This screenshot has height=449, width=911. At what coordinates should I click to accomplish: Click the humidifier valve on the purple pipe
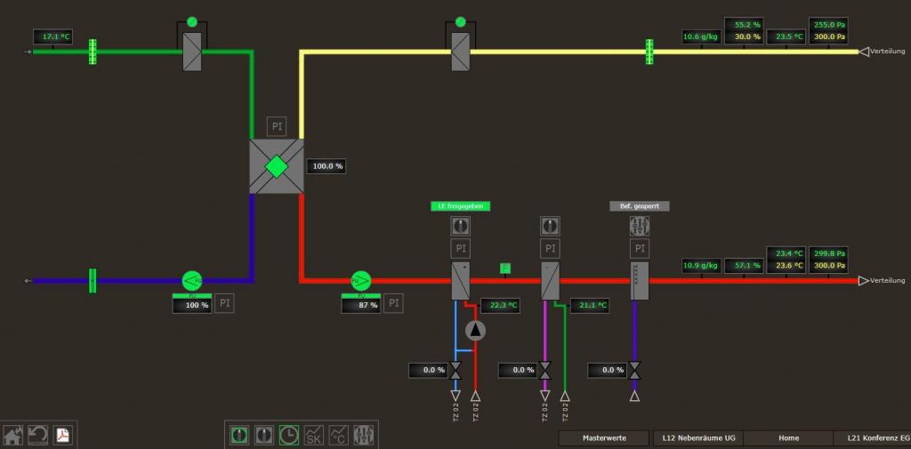click(x=634, y=370)
